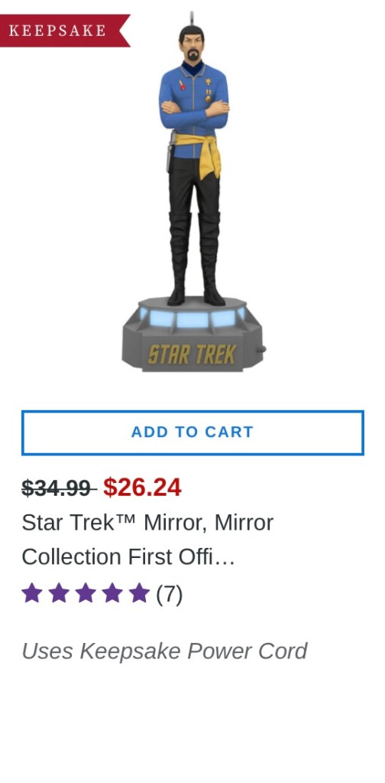This screenshot has width=385, height=783.
Task: Click the glowing blue panel on the base
Action: [192, 319]
